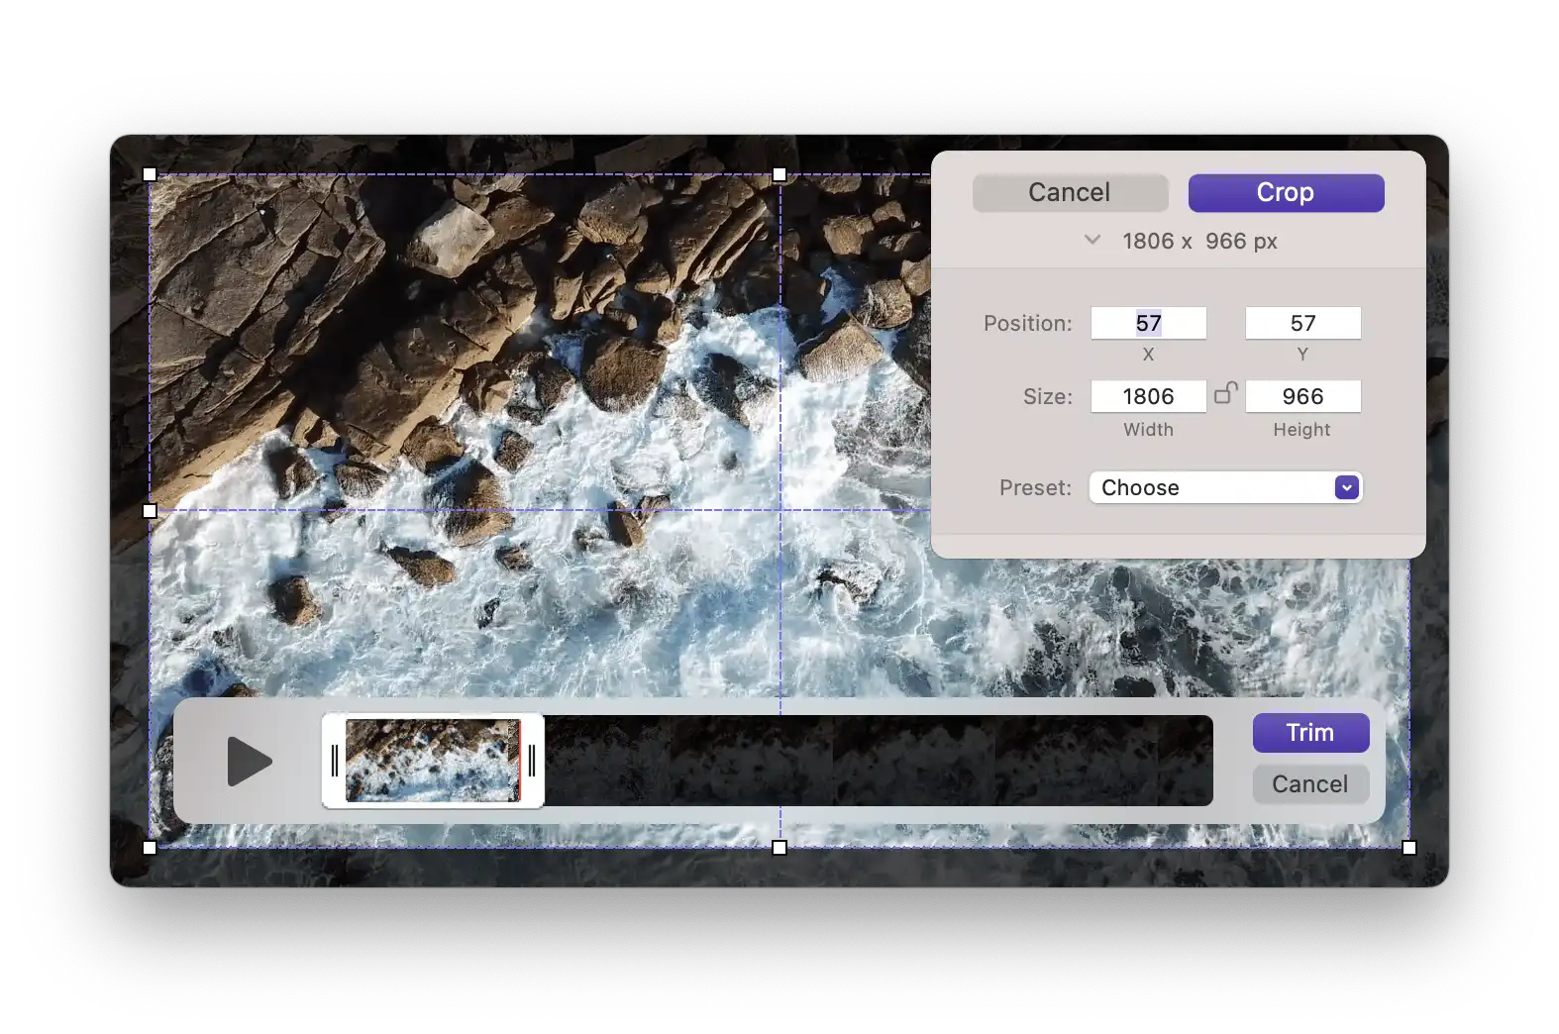Click the bottom-right crop corner handle
1559x1034 pixels.
coord(1409,848)
